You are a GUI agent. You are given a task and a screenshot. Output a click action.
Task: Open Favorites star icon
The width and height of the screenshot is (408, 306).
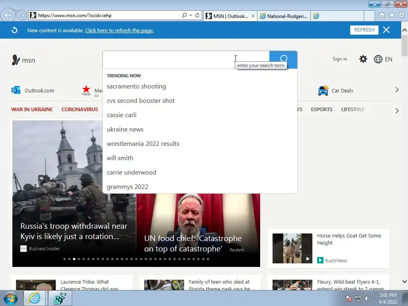[x=392, y=15]
